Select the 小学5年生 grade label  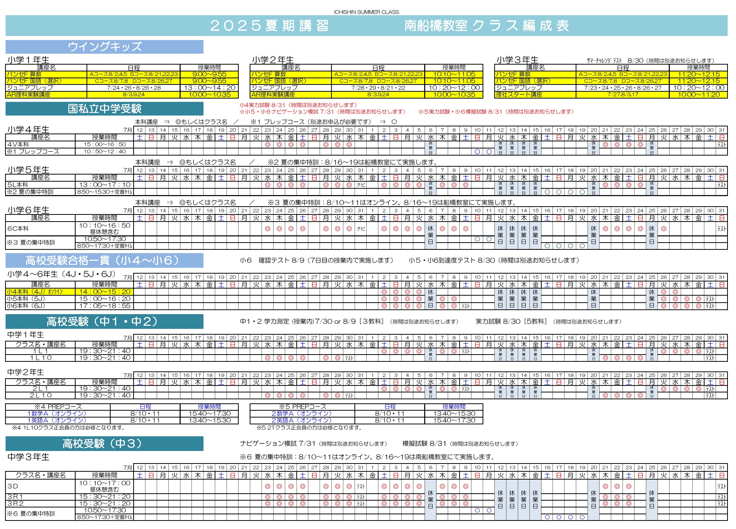click(x=28, y=169)
